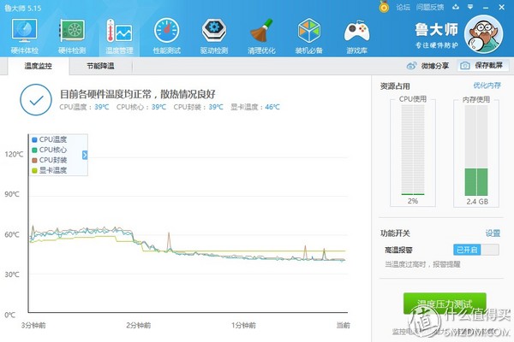Toggle CPU温度 legend series

(49, 139)
